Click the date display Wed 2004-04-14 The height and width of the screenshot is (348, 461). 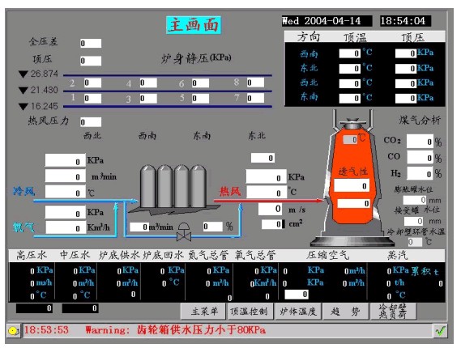[327, 21]
